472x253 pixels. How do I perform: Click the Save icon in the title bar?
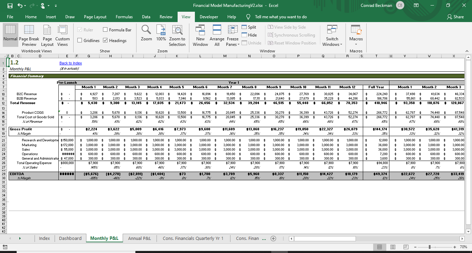[10, 6]
